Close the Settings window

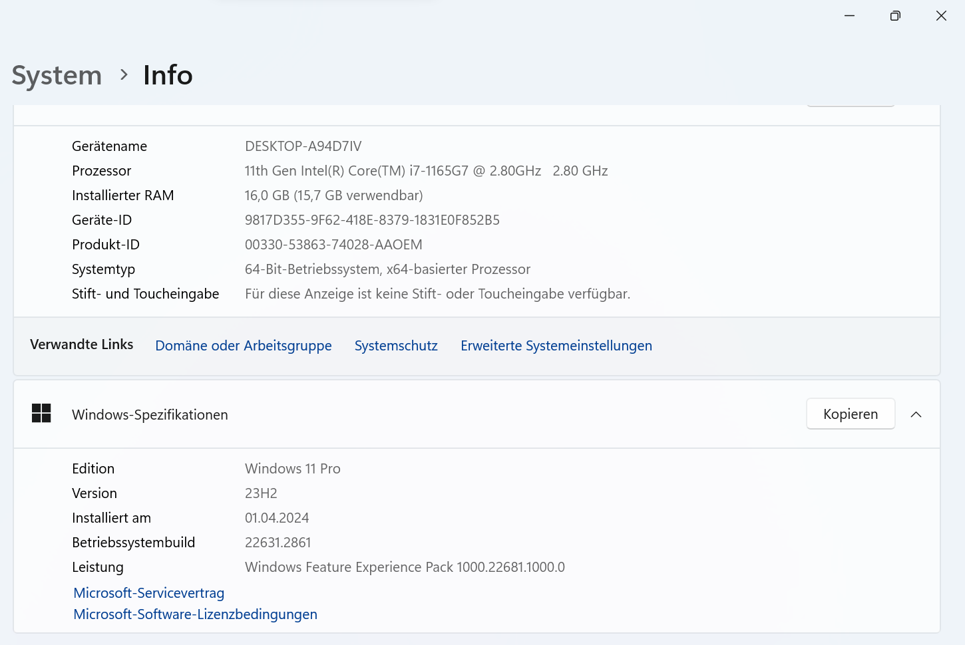click(x=941, y=16)
